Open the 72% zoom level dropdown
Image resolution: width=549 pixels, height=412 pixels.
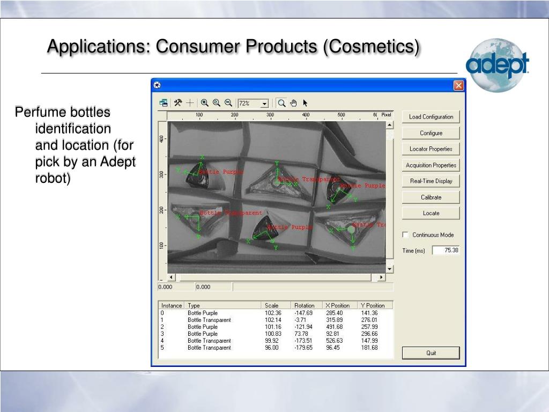click(x=265, y=104)
